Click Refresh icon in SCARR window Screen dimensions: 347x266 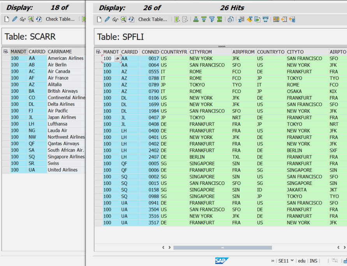pyautogui.click(x=39, y=19)
